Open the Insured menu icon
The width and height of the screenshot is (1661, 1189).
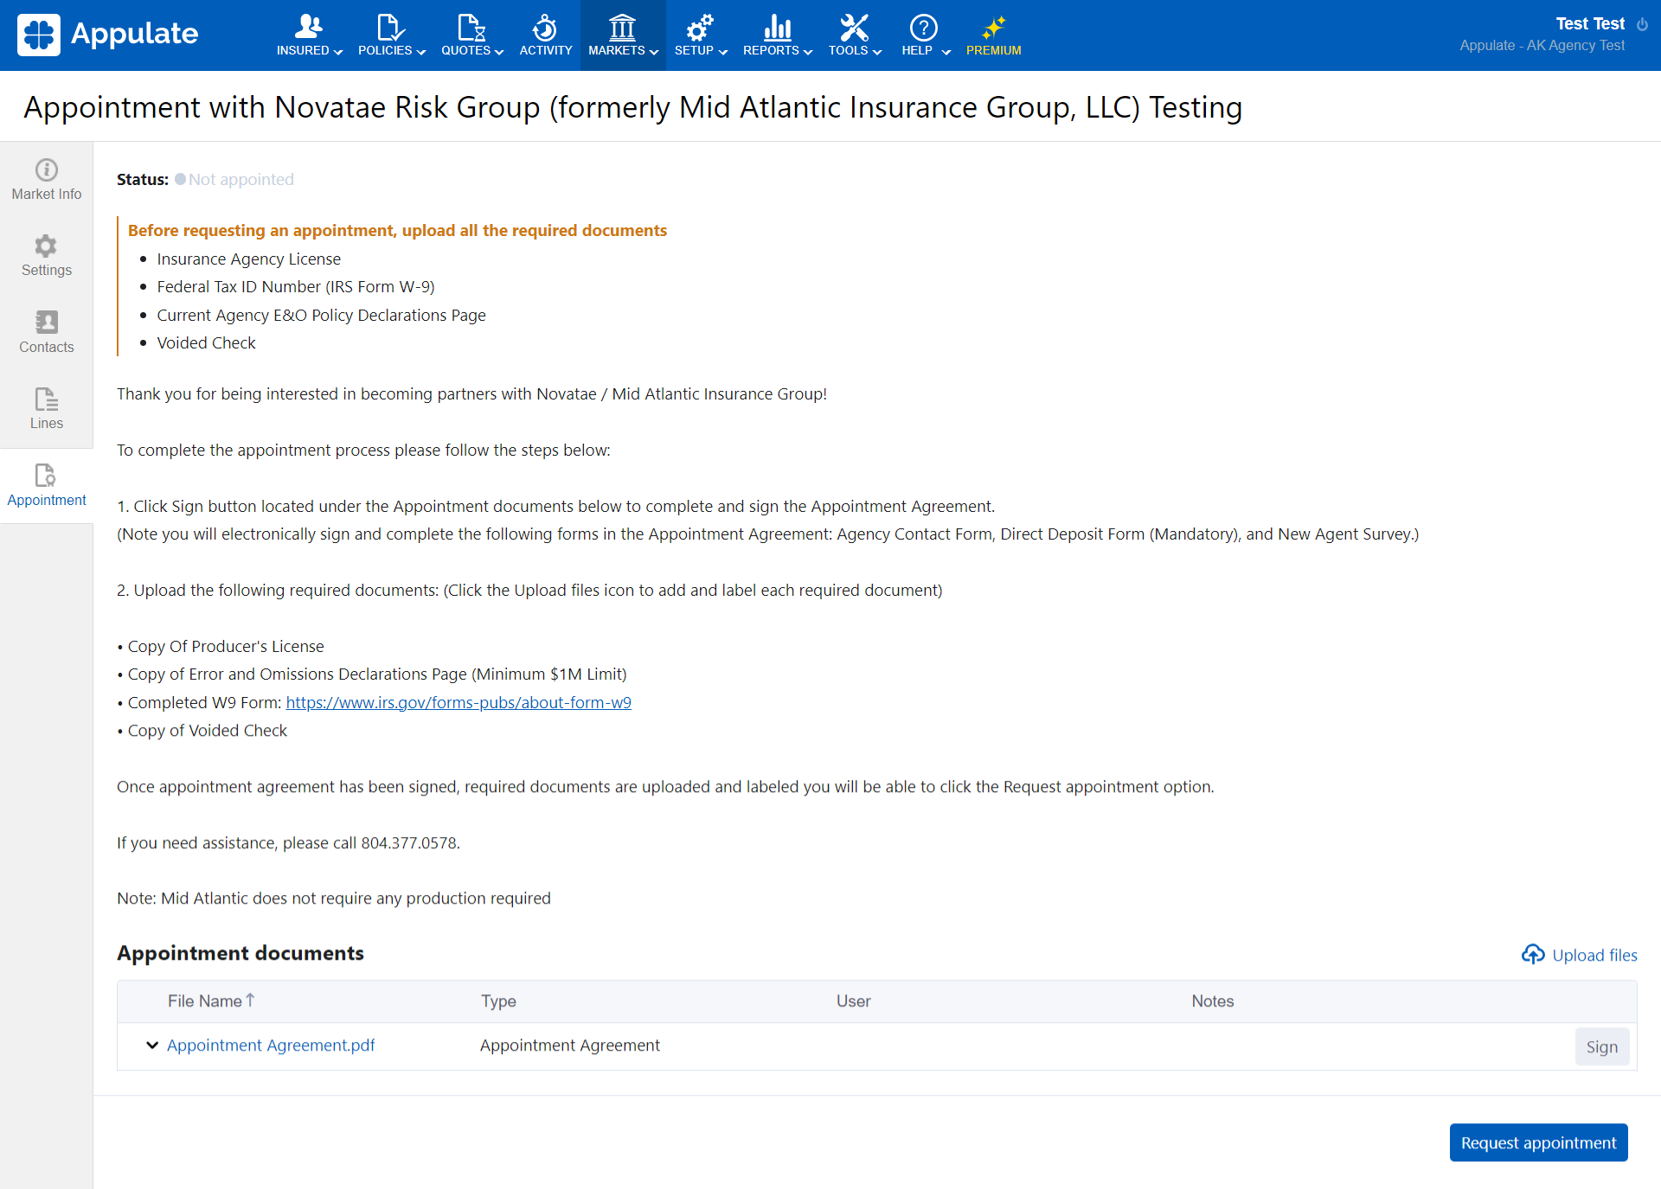coord(308,28)
